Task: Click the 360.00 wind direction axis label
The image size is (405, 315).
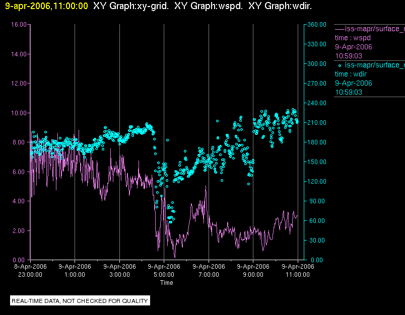Action: 317,25
